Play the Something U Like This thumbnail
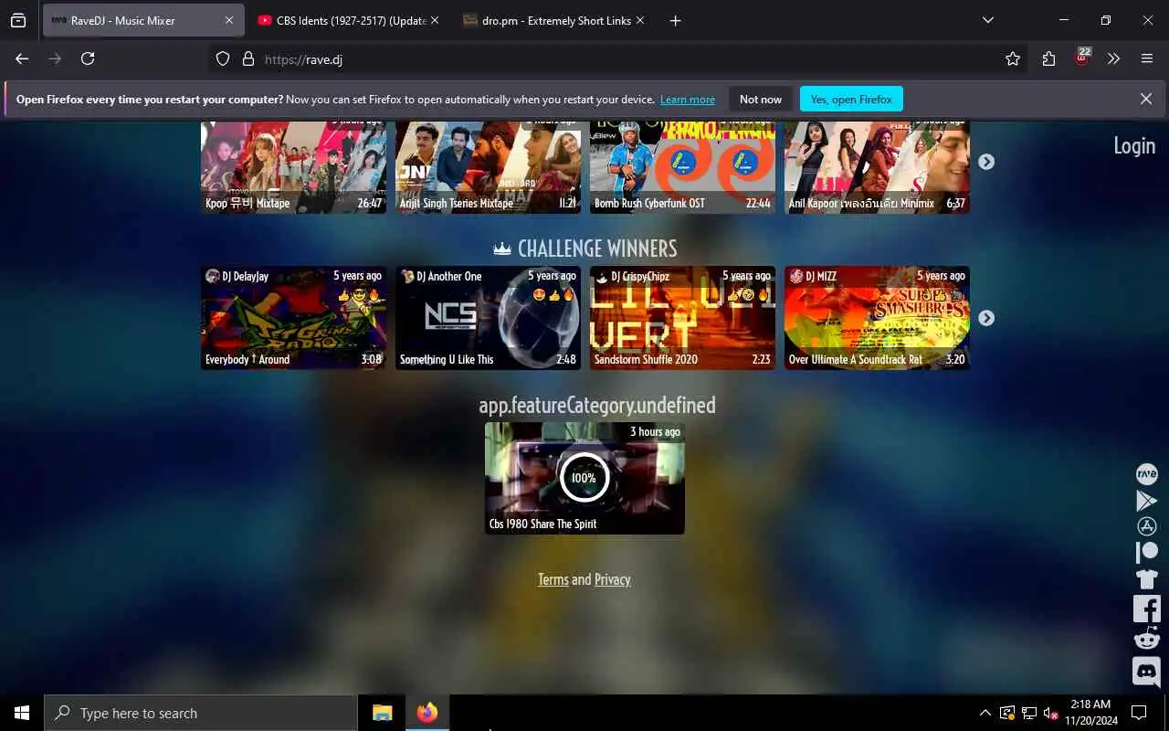 pos(488,318)
